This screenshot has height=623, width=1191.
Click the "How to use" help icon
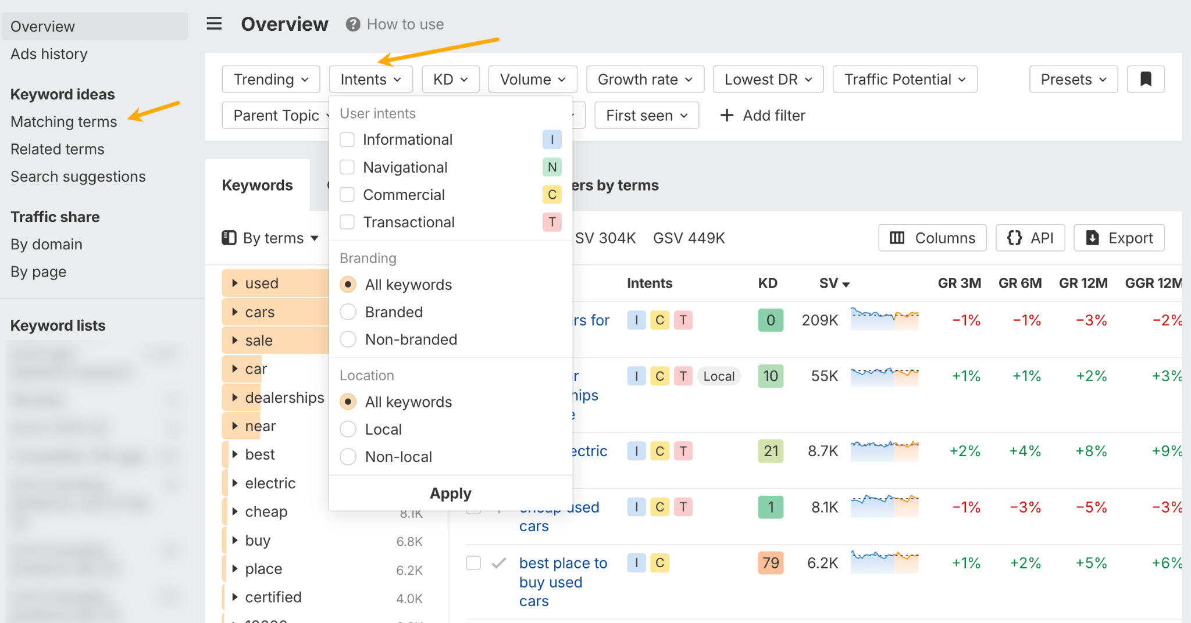[x=352, y=24]
